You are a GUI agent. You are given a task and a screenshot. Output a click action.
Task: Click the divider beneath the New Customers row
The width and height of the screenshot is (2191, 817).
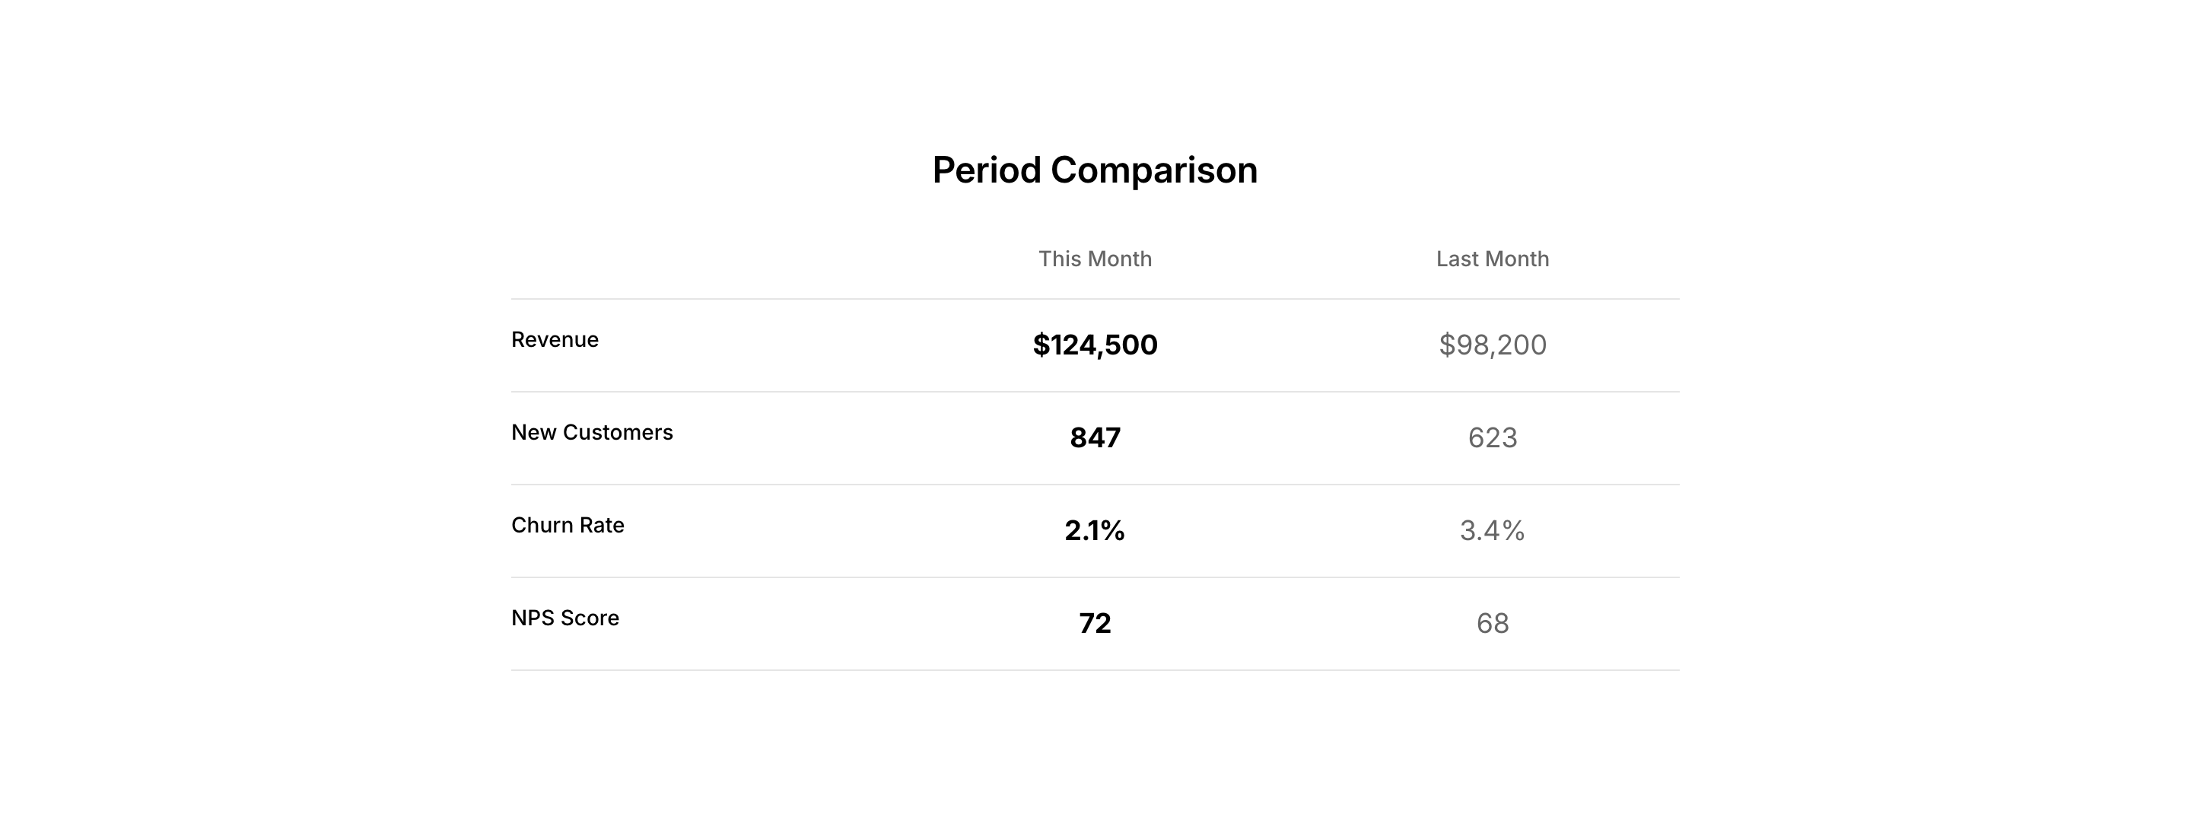tap(1095, 485)
